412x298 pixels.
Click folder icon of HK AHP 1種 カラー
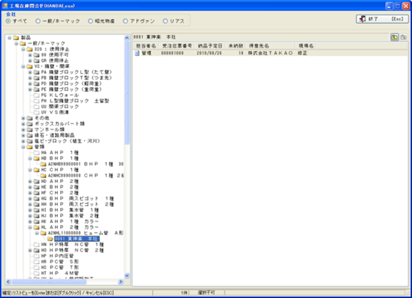pos(36,222)
